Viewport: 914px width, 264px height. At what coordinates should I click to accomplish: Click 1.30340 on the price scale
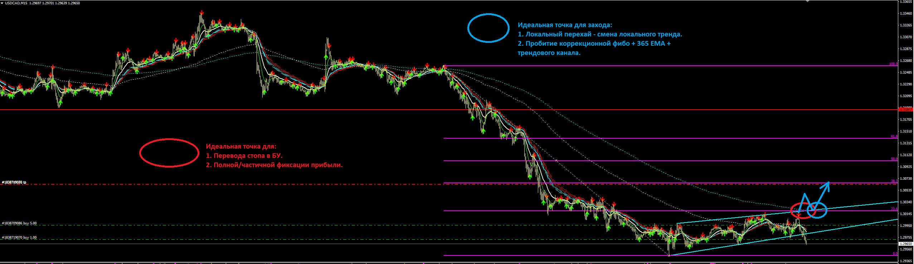pos(906,202)
